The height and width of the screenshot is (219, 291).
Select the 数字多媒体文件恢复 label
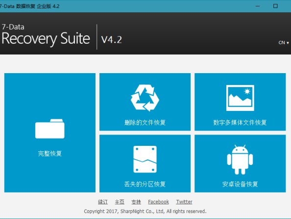coord(240,122)
